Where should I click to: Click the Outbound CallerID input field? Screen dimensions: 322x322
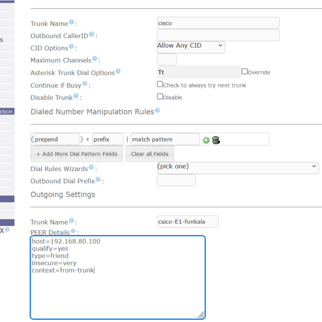pyautogui.click(x=218, y=35)
